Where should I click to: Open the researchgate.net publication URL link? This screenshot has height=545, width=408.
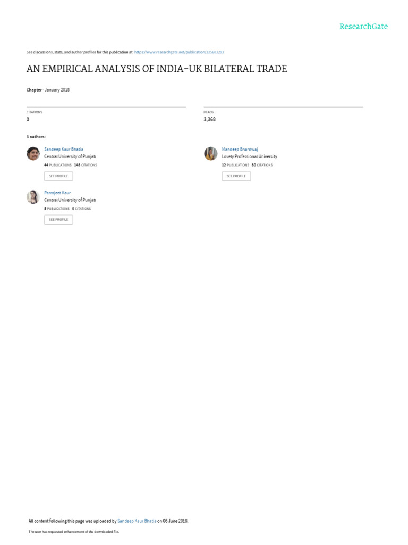[179, 52]
